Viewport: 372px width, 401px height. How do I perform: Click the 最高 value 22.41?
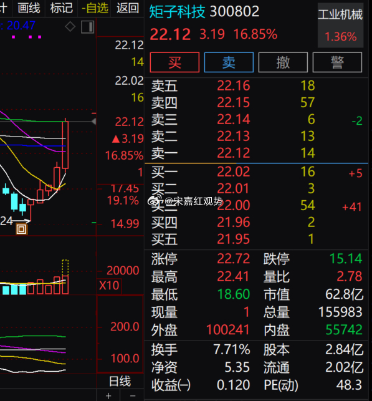233,276
